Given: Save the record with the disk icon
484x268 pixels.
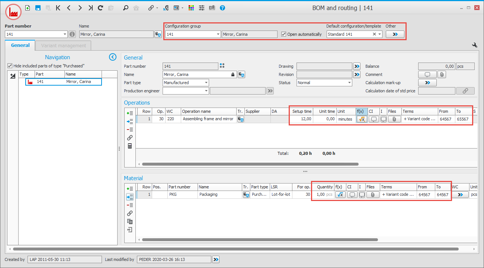Looking at the screenshot, I should 38,7.
